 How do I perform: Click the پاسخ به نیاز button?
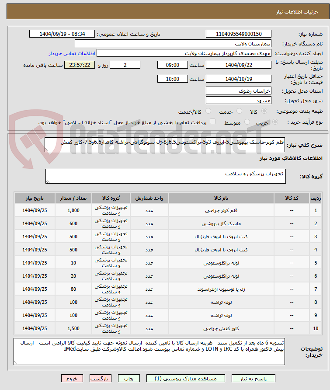253,378
